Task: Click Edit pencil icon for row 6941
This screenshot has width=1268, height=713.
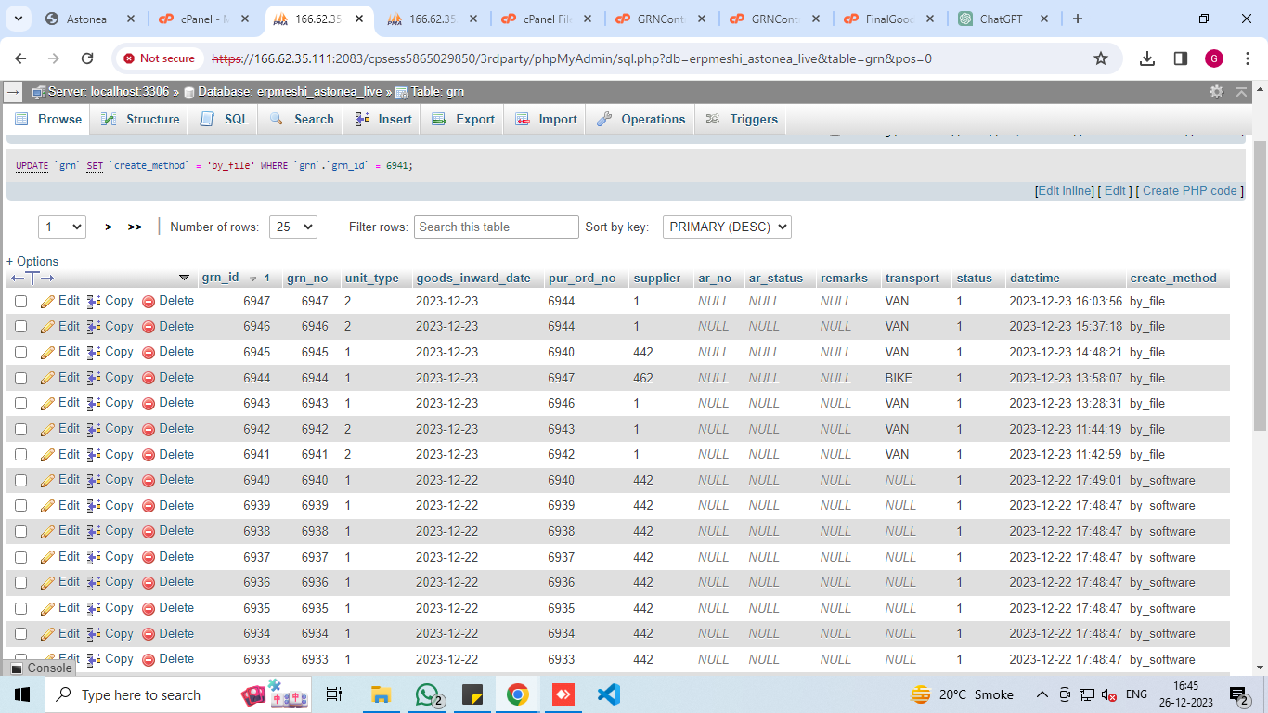Action: point(48,455)
